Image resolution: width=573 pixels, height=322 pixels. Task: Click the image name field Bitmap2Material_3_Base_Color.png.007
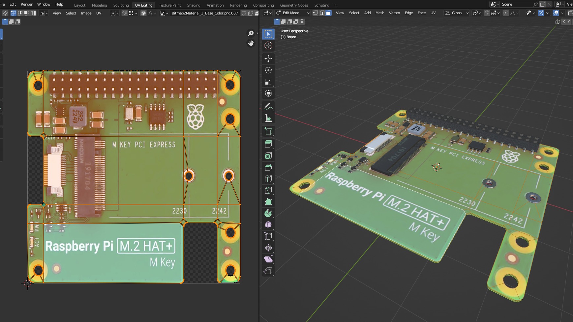(204, 13)
